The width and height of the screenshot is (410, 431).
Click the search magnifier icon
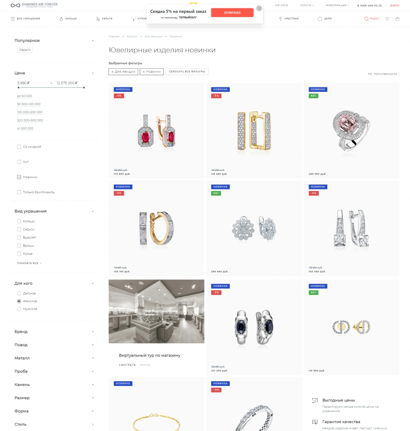point(366,19)
